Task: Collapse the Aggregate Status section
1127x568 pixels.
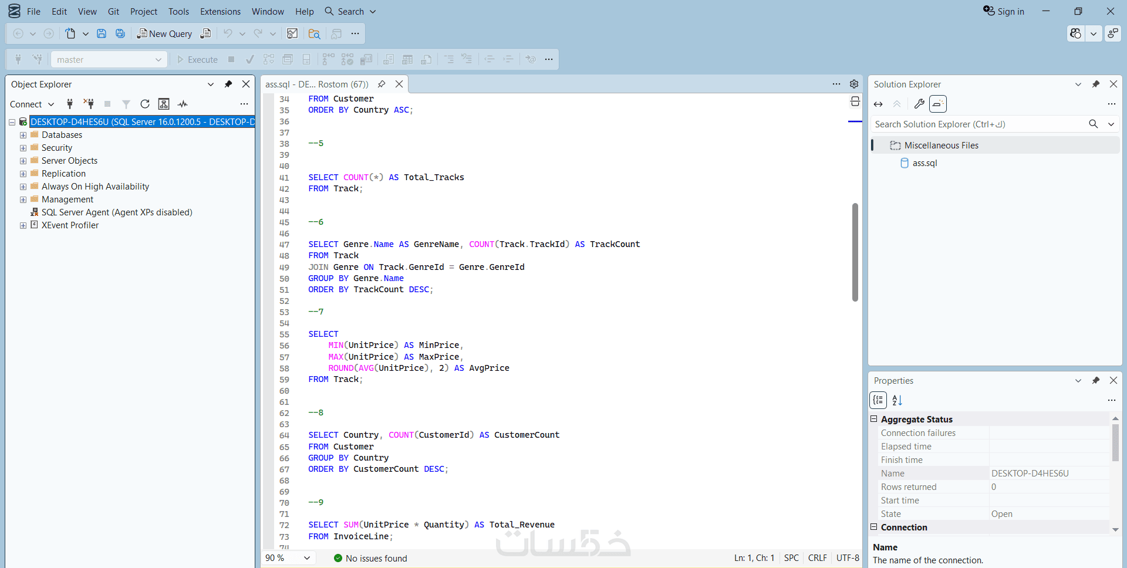Action: pyautogui.click(x=873, y=419)
